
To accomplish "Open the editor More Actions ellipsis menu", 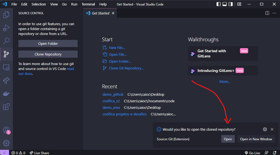I will 274,13.
